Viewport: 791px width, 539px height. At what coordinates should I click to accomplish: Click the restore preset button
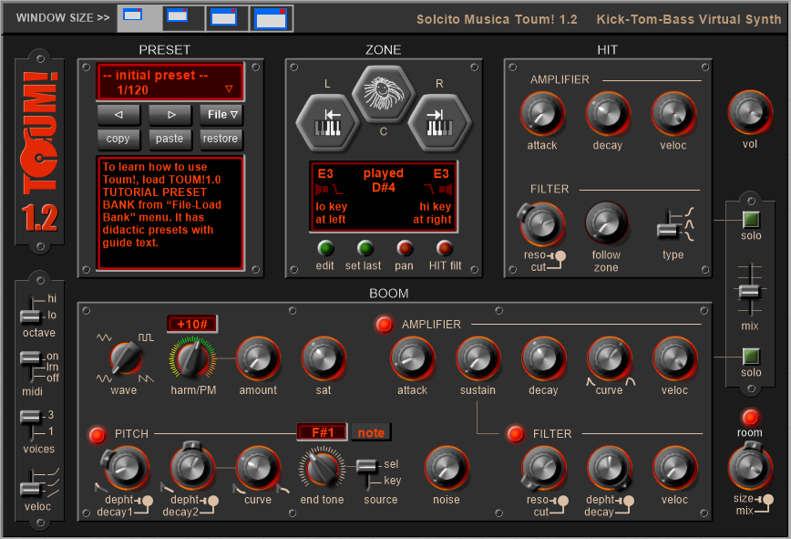pyautogui.click(x=221, y=139)
